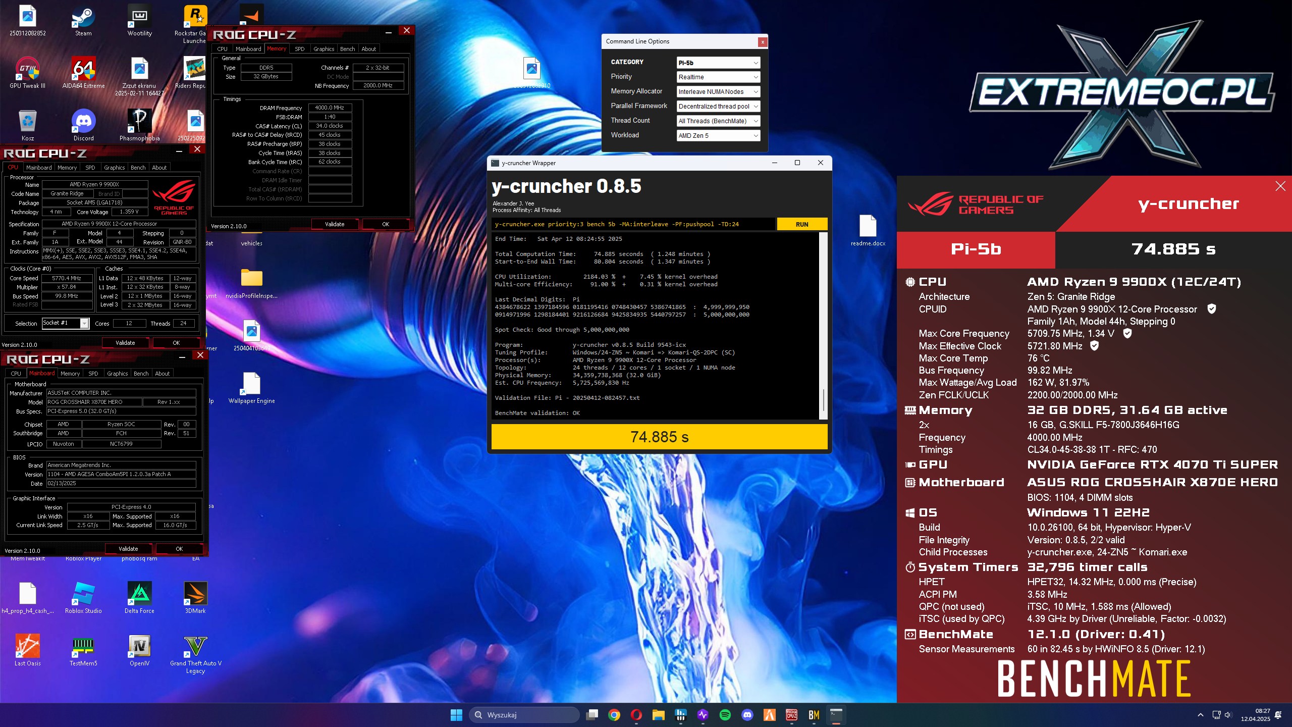Screen dimensions: 1292x727
Task: Click OK in CPU-Z Memory window
Action: coord(386,224)
